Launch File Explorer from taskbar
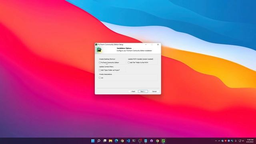Screen dimensions: 256x144 tap(110, 141)
